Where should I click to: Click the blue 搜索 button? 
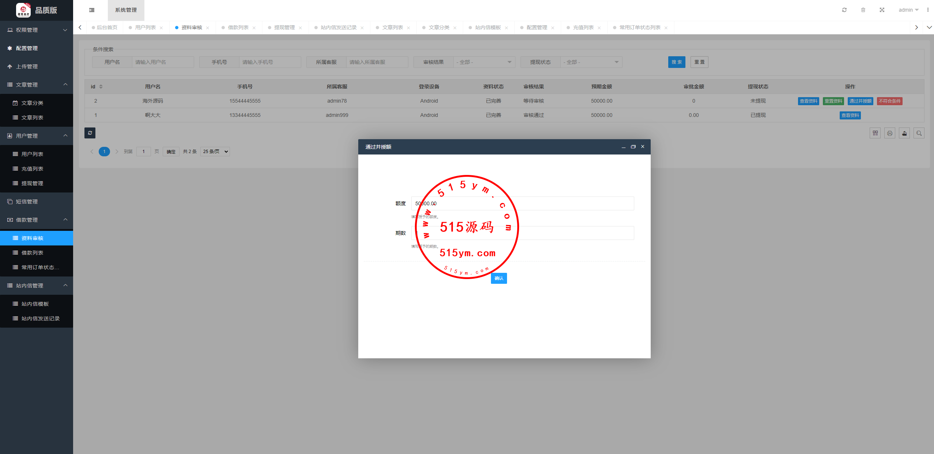677,62
